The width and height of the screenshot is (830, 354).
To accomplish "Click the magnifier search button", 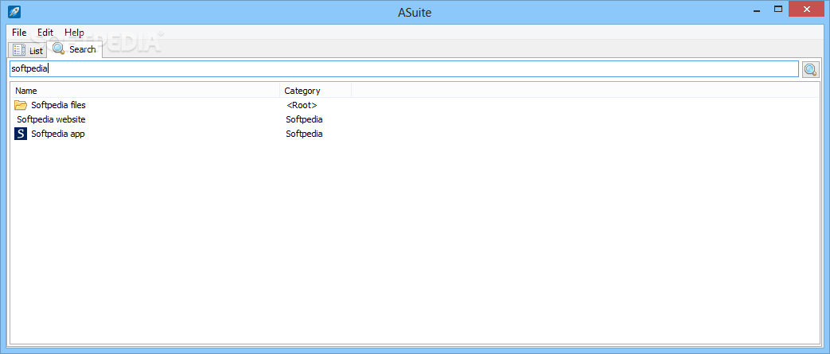I will tap(810, 69).
